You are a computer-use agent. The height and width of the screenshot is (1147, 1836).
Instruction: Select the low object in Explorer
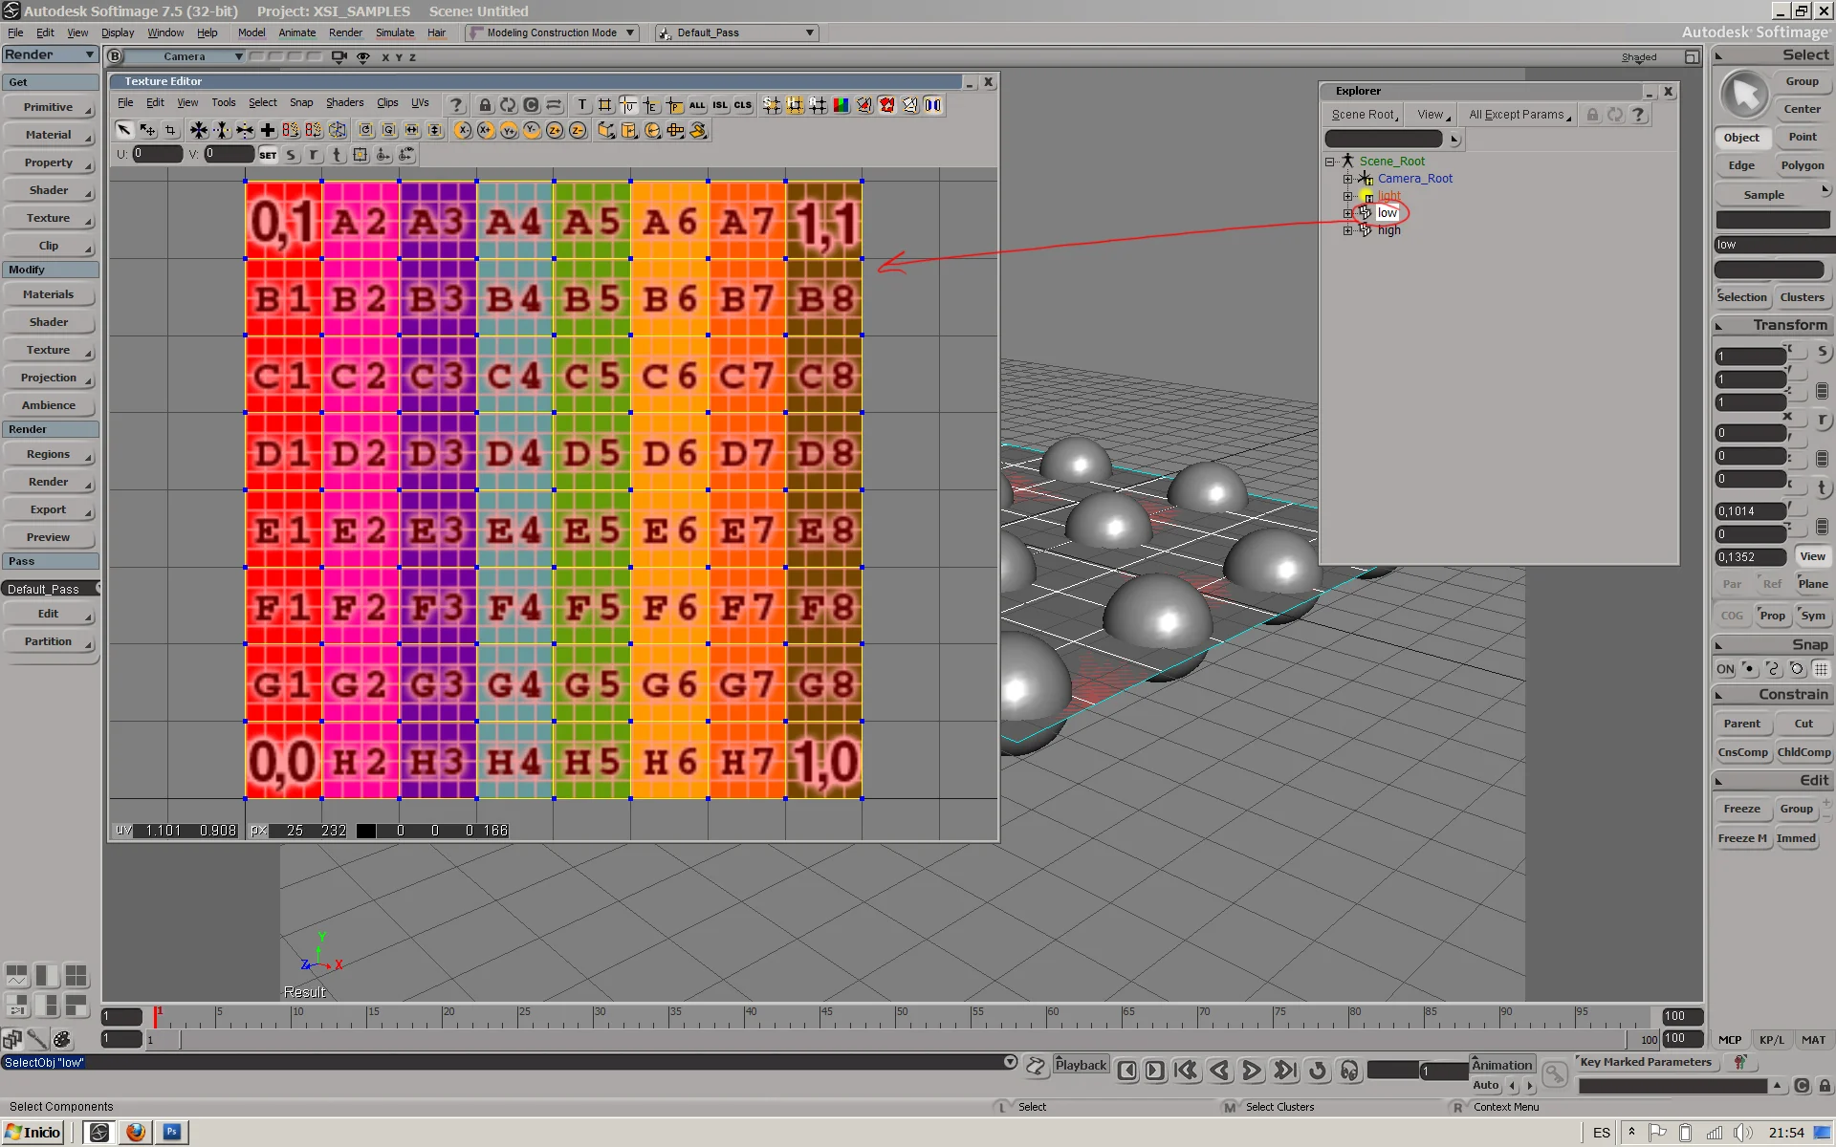1387,213
